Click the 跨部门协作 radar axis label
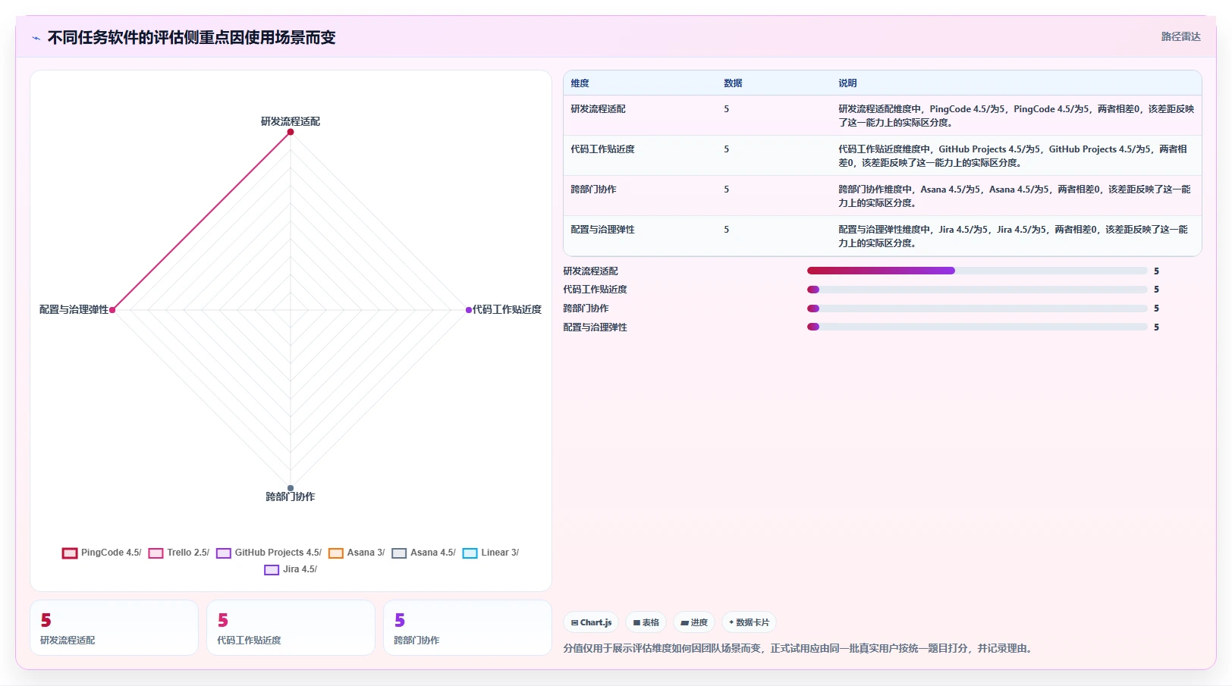This screenshot has width=1232, height=686. pos(291,496)
